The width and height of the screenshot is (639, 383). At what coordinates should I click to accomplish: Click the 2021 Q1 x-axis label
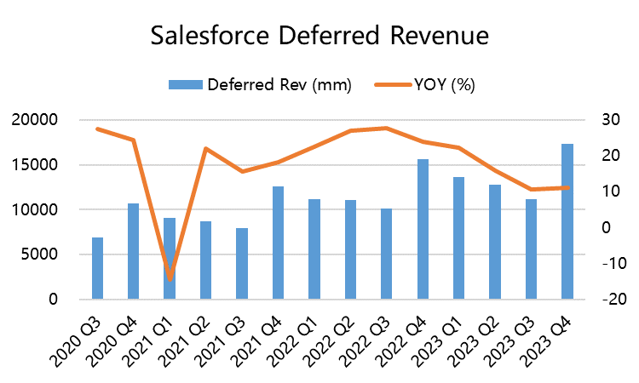pyautogui.click(x=148, y=341)
